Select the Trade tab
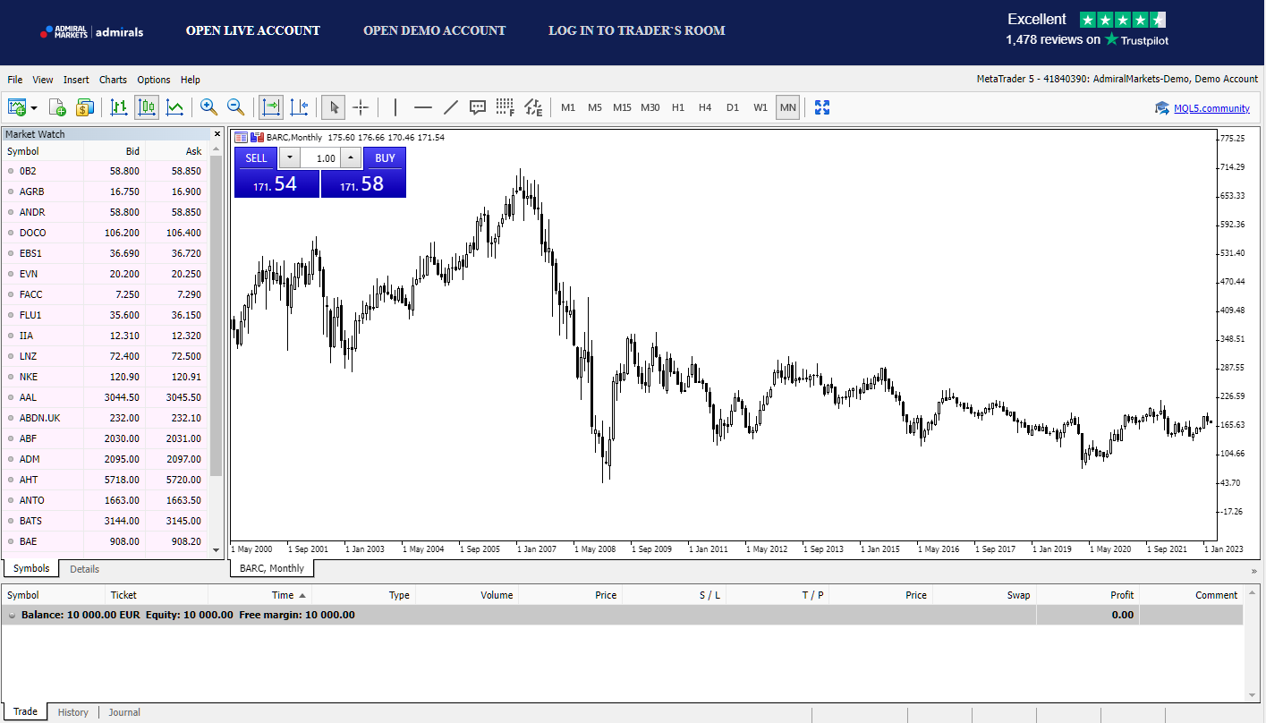This screenshot has width=1266, height=723. click(x=25, y=711)
